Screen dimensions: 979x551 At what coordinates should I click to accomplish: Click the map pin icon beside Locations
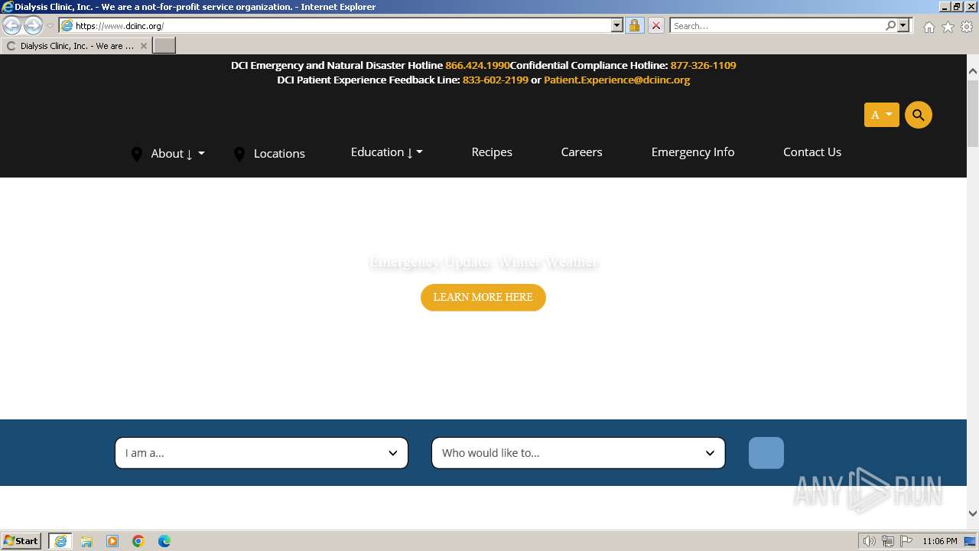[239, 154]
